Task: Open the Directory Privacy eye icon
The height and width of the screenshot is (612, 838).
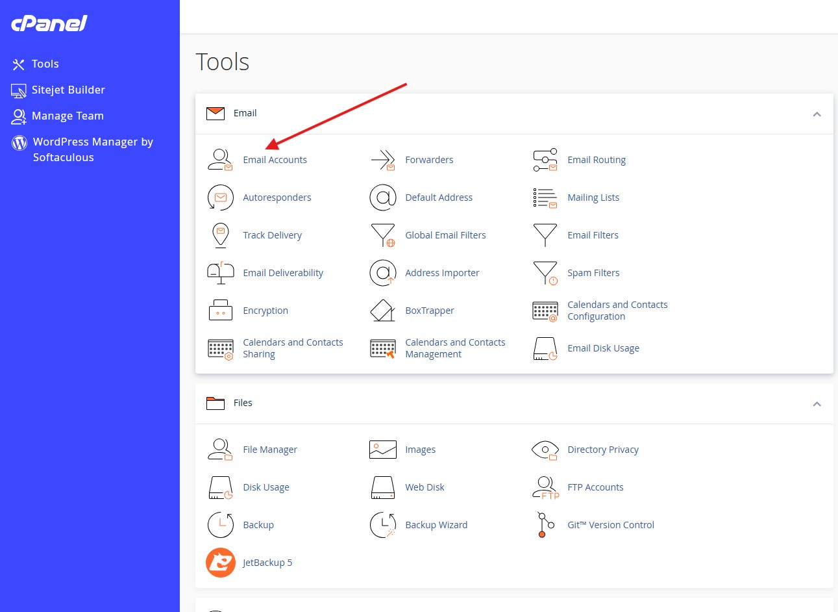Action: click(545, 450)
